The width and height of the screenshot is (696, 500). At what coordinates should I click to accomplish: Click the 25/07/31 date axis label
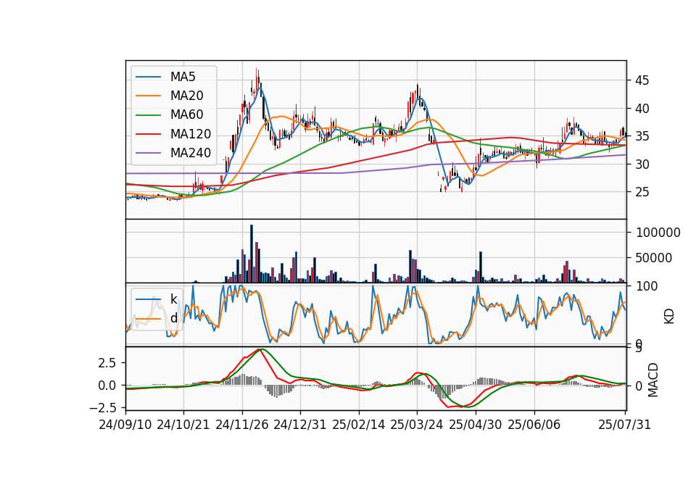[x=624, y=425]
